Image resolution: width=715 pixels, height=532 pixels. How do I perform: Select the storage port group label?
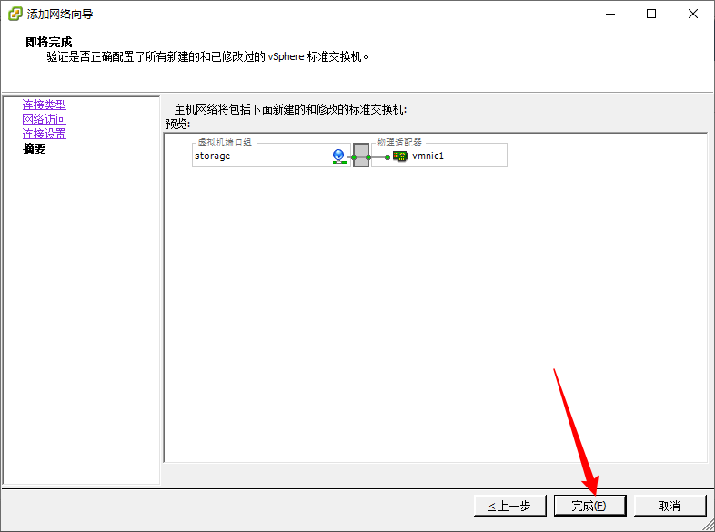pyautogui.click(x=213, y=156)
